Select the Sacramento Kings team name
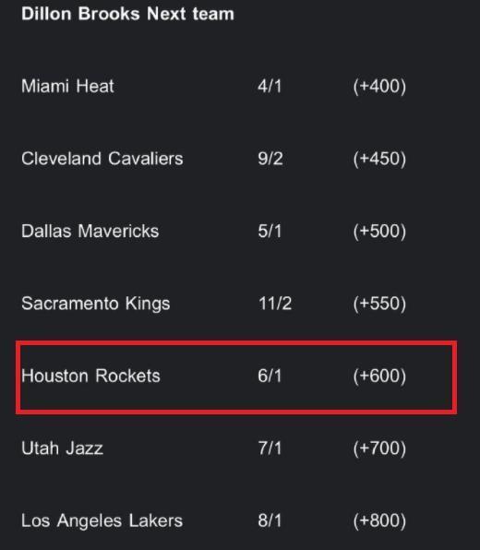 pos(96,304)
